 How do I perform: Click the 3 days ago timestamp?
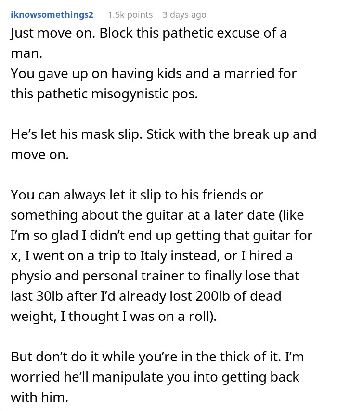pos(184,14)
